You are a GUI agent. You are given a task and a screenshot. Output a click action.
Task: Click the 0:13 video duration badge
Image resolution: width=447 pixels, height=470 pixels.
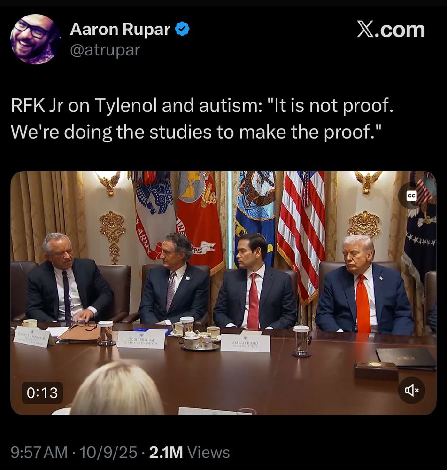pos(42,392)
